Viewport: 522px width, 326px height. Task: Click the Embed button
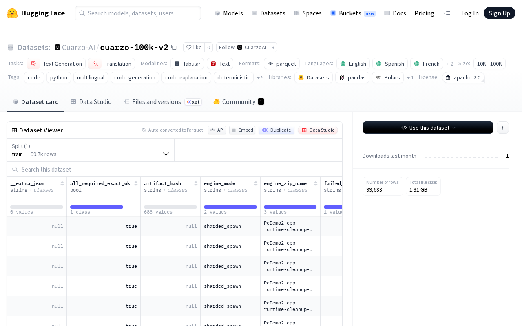tap(242, 130)
